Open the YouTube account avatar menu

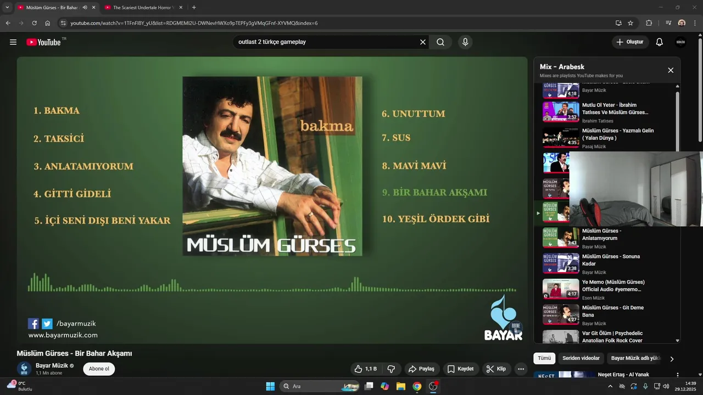tap(681, 42)
